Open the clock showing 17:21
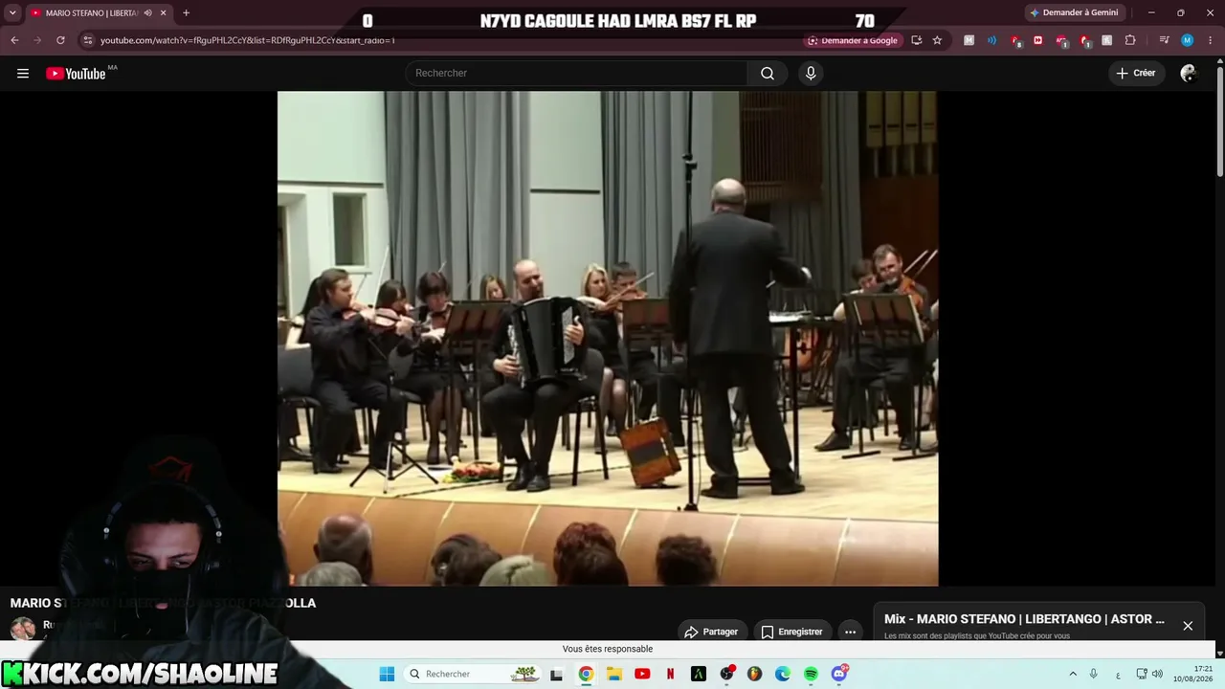Screen dimensions: 1225x689 [x=1194, y=674]
